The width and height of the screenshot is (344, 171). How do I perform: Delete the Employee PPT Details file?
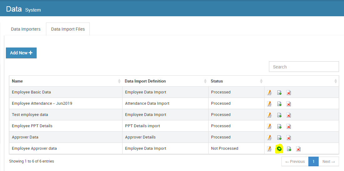(289, 127)
